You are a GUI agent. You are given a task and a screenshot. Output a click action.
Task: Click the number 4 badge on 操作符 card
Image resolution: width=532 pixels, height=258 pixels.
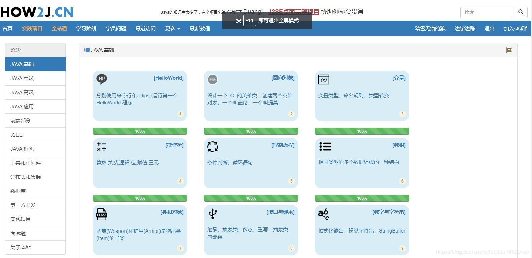pyautogui.click(x=180, y=181)
